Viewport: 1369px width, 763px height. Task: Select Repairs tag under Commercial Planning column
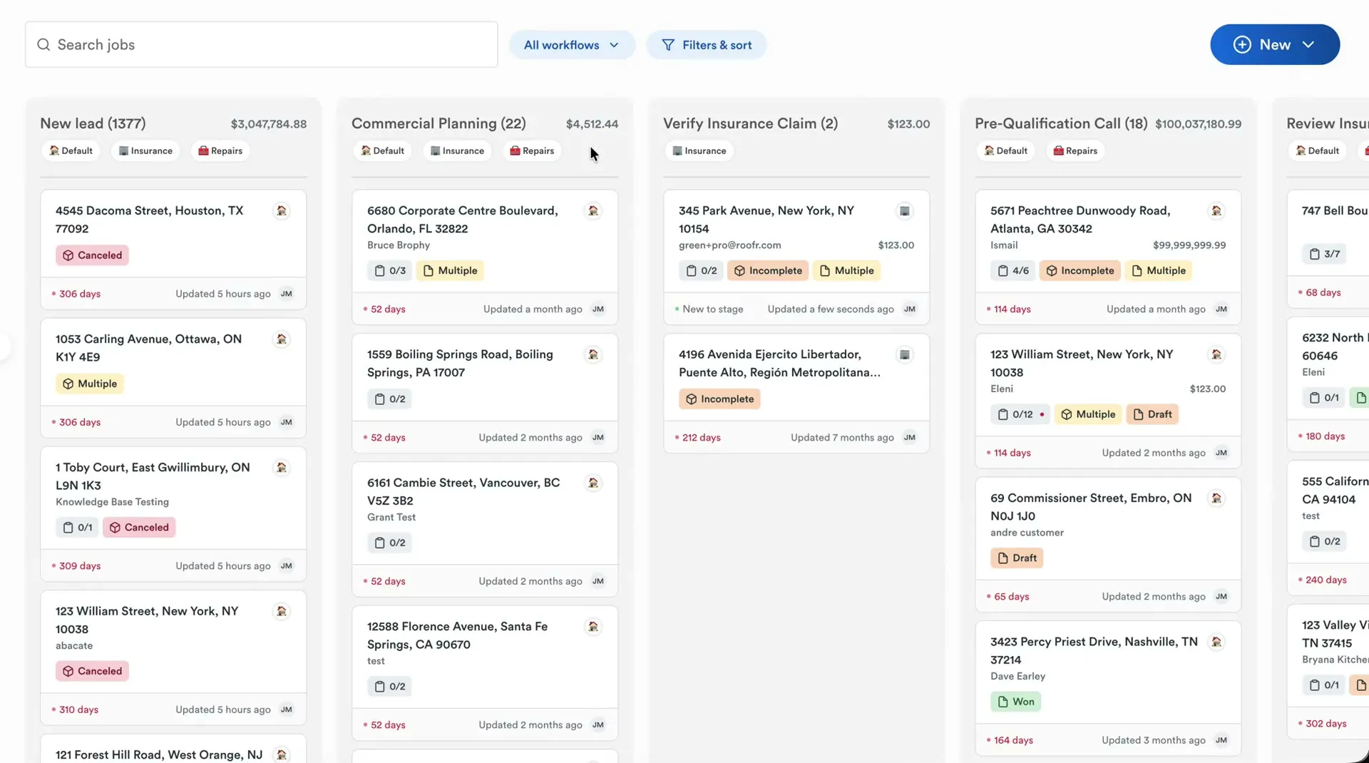click(x=532, y=150)
